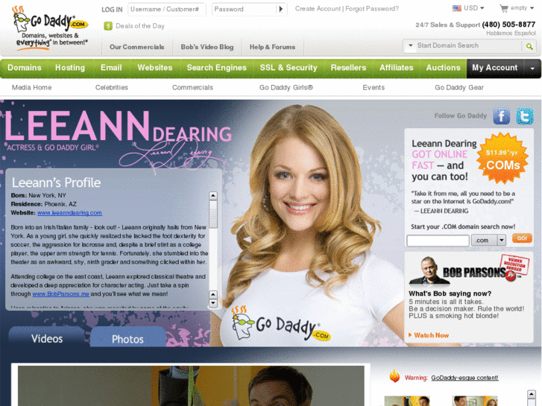This screenshot has width=542, height=406.
Task: Open the Go Daddy Gear section
Action: (x=459, y=88)
